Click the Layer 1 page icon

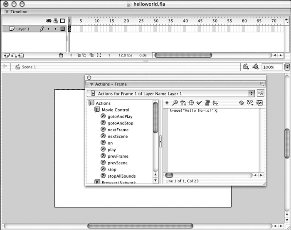click(12, 29)
